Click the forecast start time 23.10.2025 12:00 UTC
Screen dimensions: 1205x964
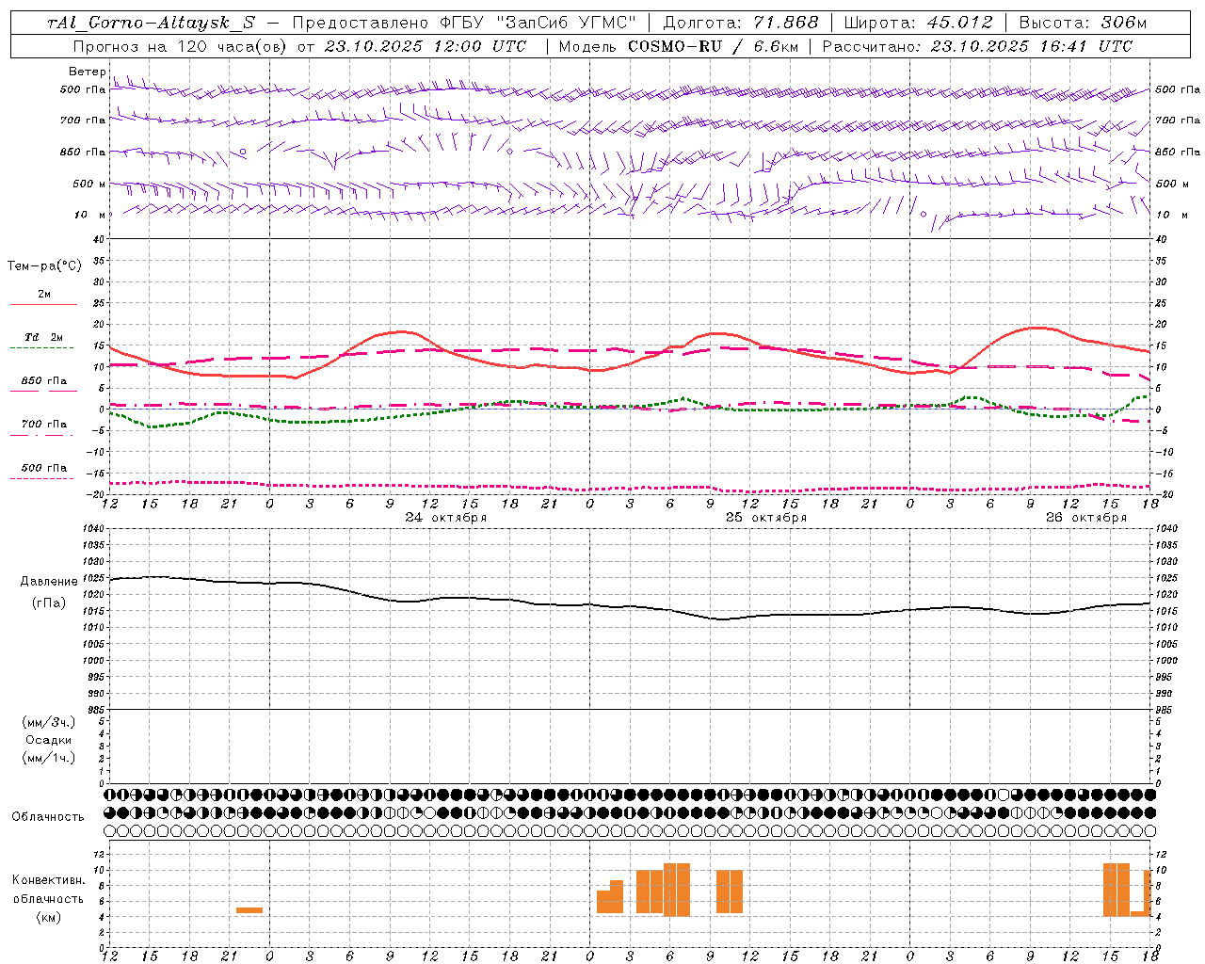pos(426,46)
